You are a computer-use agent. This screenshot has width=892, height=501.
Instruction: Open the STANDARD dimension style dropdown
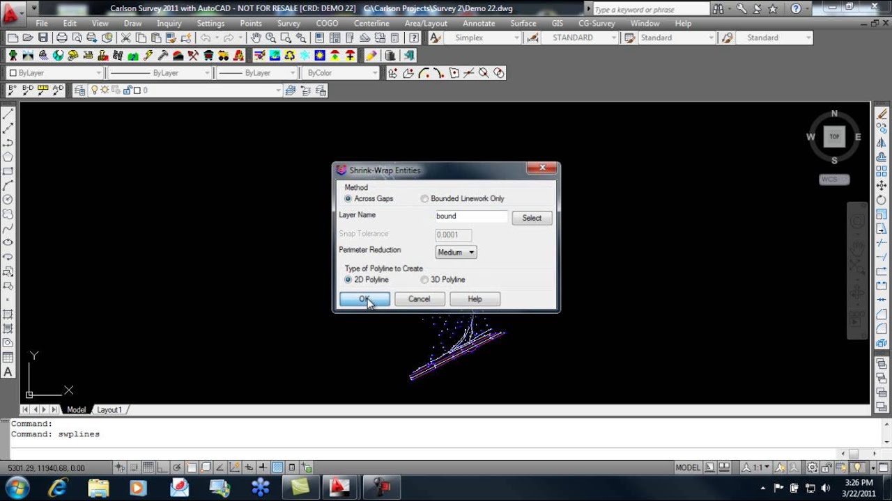pyautogui.click(x=579, y=38)
